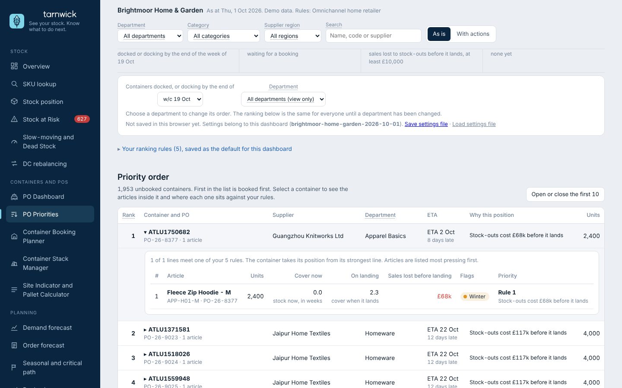Click the Order forecast document icon
This screenshot has width=622, height=388.
coord(14,345)
